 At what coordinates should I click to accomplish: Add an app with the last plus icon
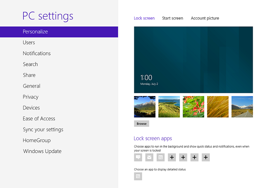206,157
